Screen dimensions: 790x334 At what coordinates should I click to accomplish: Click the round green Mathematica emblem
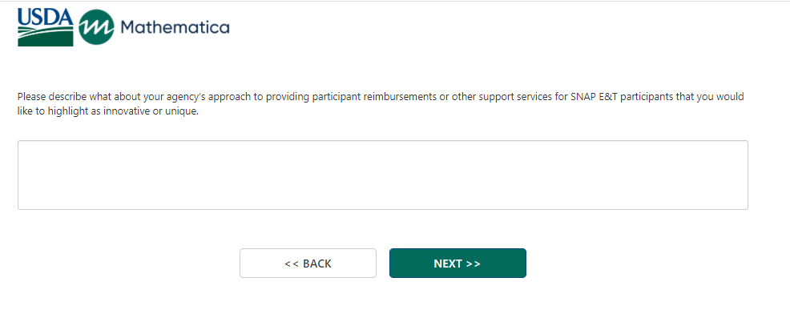click(96, 28)
